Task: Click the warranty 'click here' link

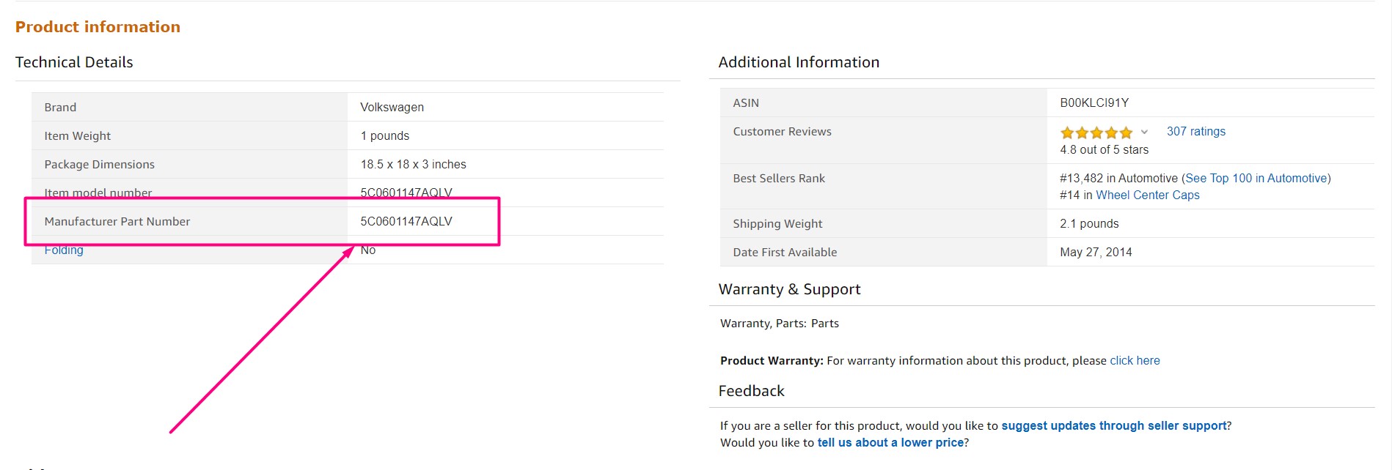Action: (x=1135, y=361)
